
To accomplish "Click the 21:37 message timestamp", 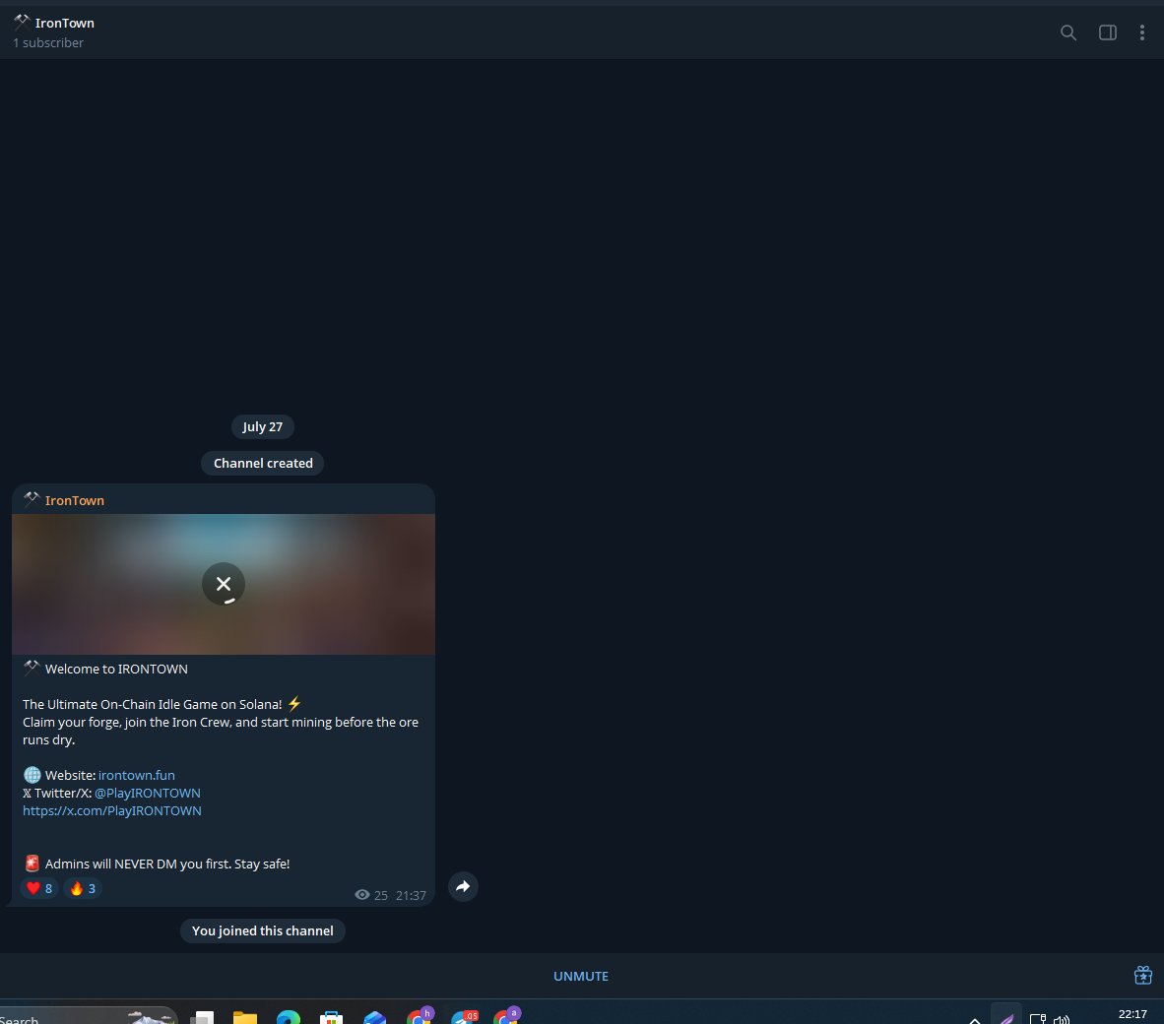I will pyautogui.click(x=411, y=896).
